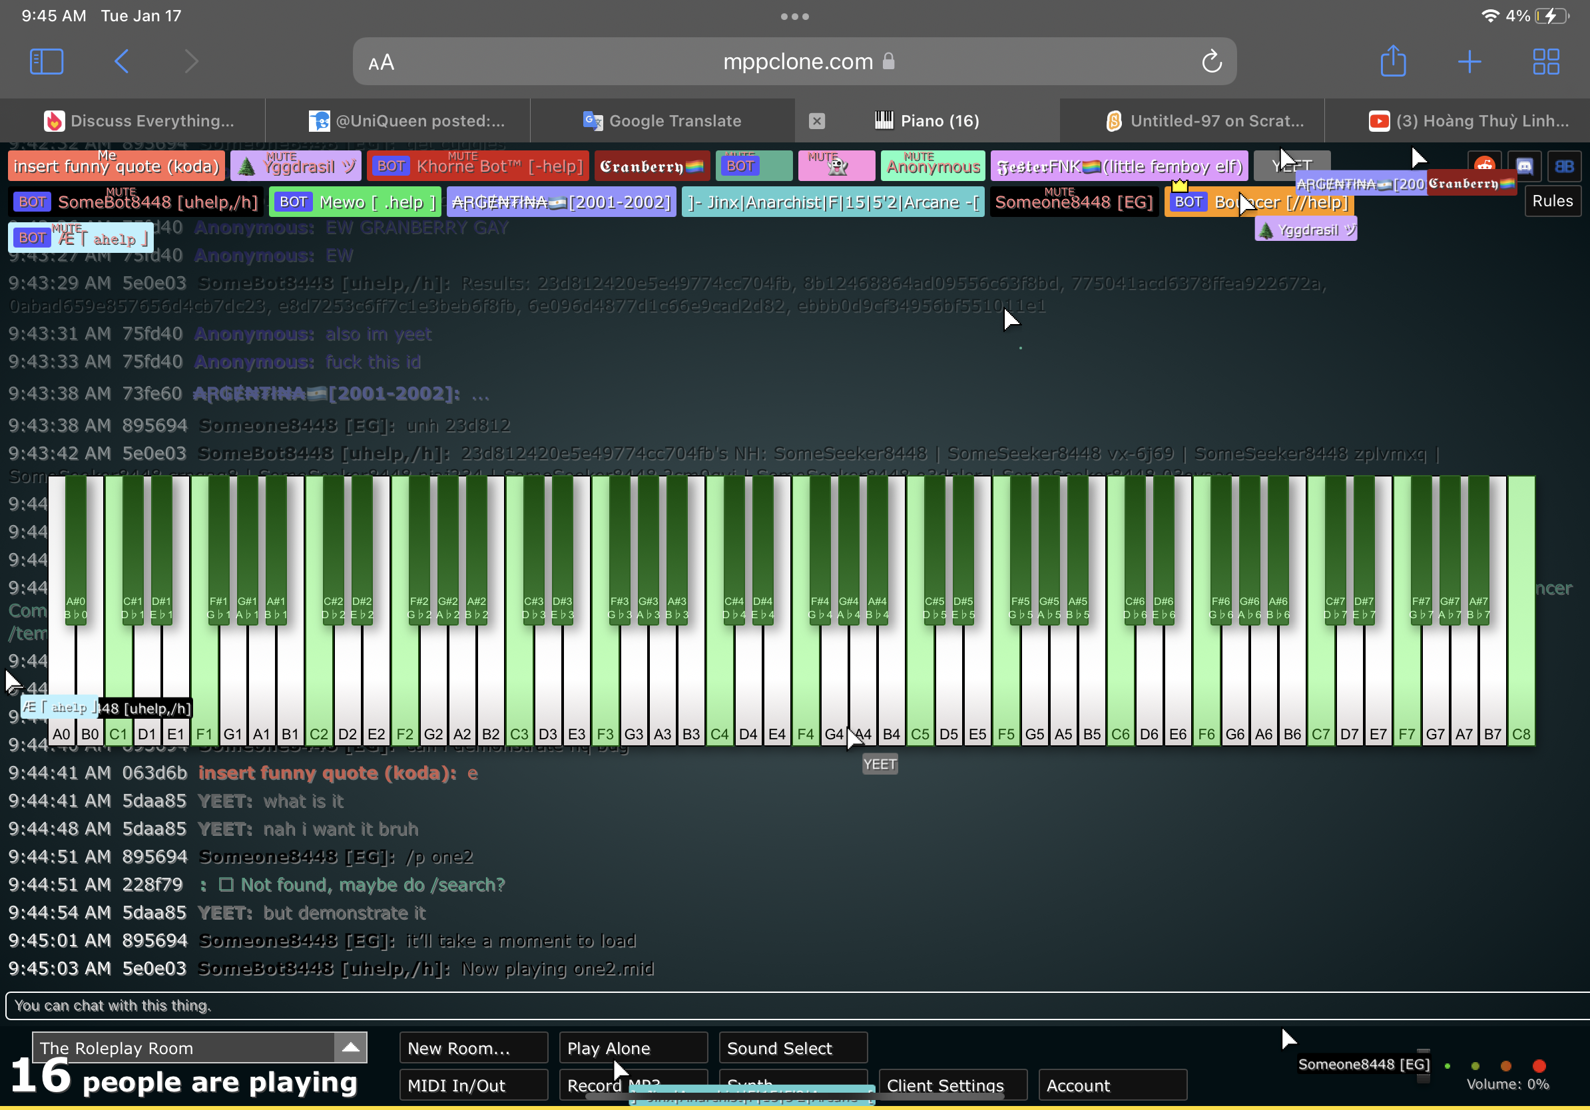
Task: Show the tab overview grid
Action: [1545, 61]
